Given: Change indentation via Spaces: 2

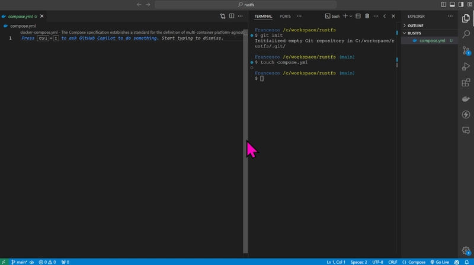Looking at the screenshot, I should coord(358,262).
